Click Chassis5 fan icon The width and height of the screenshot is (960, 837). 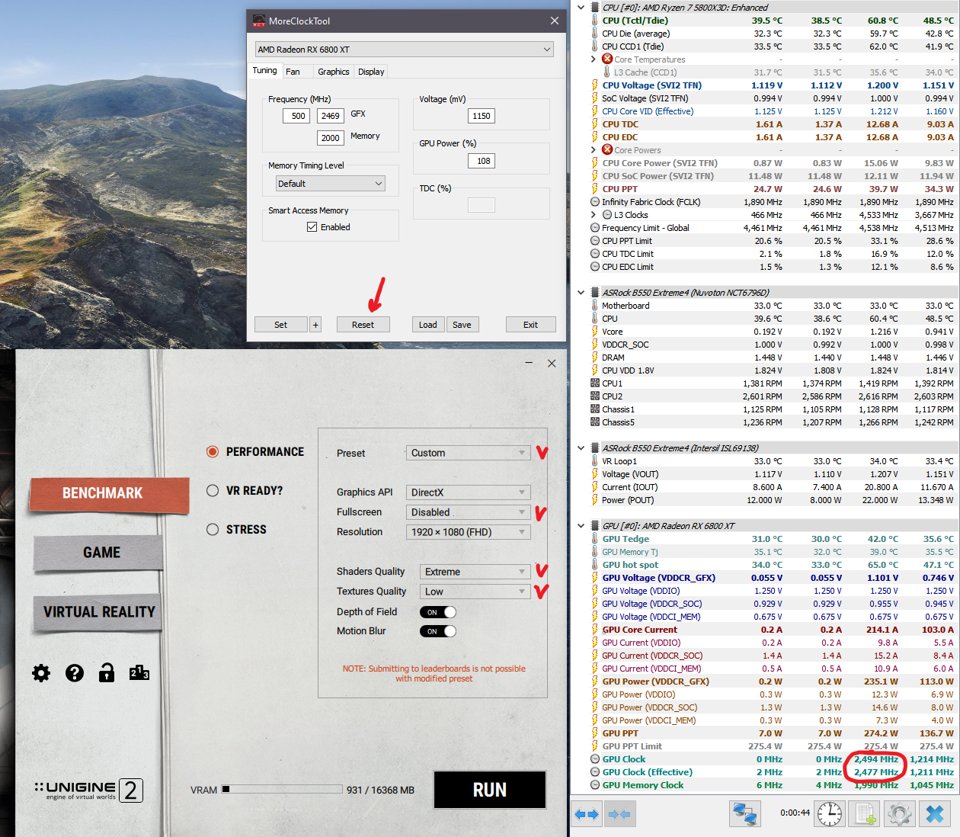tap(595, 422)
